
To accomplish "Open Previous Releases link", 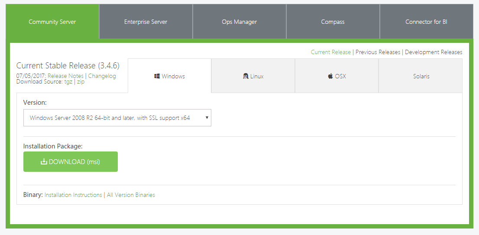I will pos(378,52).
